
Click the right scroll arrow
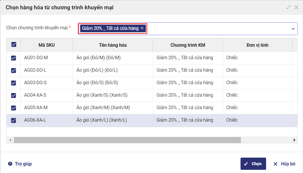(x=294, y=140)
